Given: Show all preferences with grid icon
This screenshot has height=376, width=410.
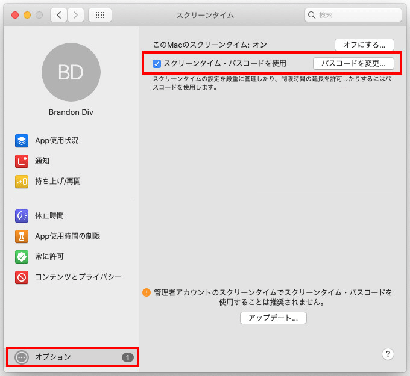Looking at the screenshot, I should point(100,15).
